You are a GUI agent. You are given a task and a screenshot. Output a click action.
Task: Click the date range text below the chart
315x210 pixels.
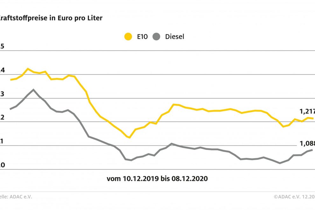point(157,179)
